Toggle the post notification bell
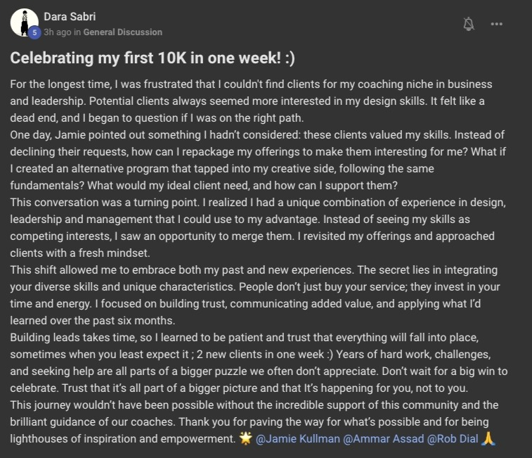Screen dimensions: 532x458 click(469, 24)
